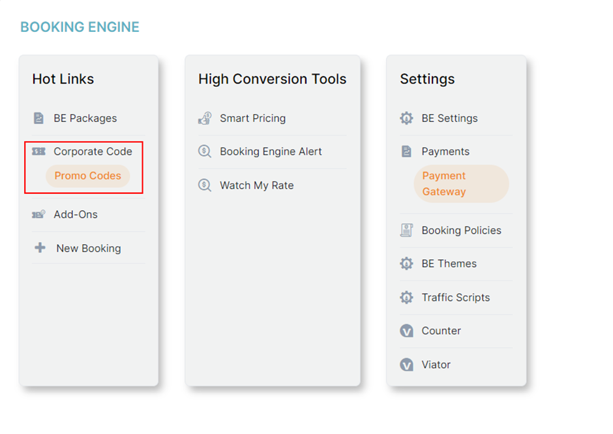Click the Smart Pricing icon
This screenshot has height=434, width=613.
click(205, 118)
